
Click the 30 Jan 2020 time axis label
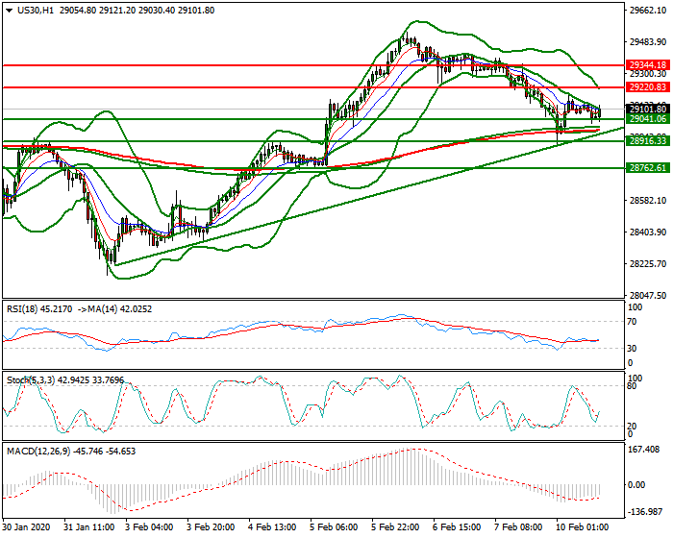tap(26, 526)
